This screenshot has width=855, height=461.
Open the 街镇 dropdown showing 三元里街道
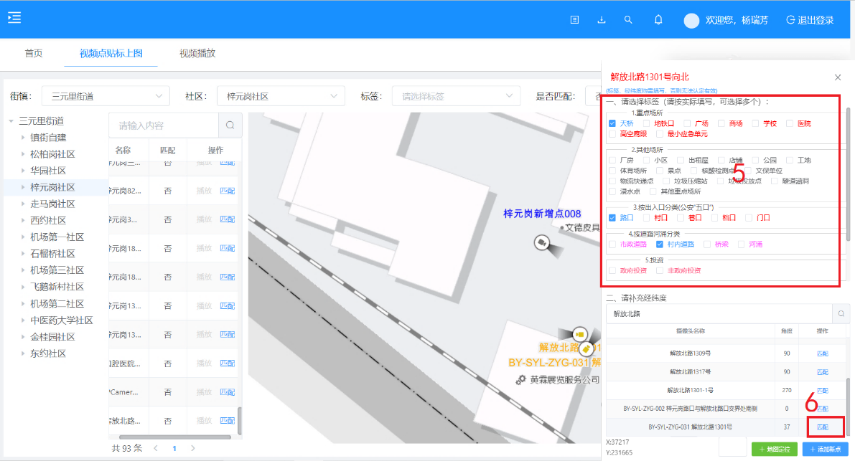(106, 96)
